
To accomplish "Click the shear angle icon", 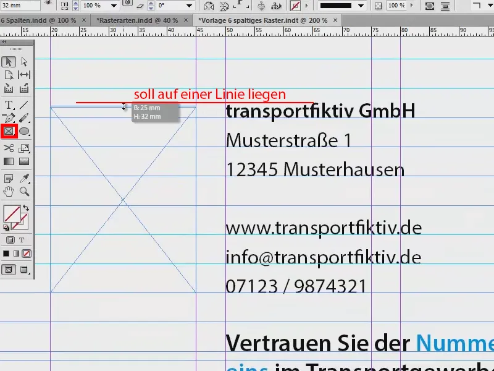I will pos(140,6).
